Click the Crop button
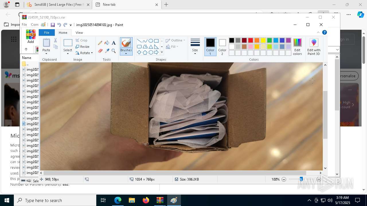 click(x=81, y=40)
